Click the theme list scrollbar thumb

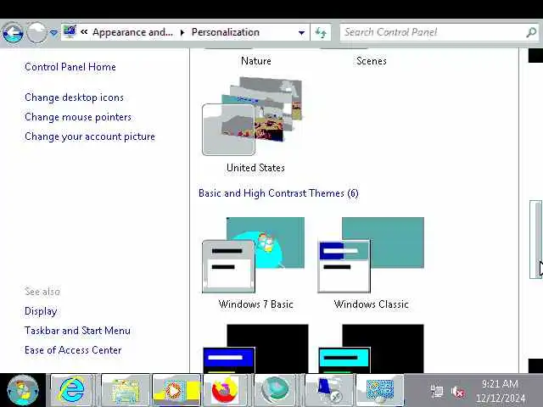pos(535,239)
